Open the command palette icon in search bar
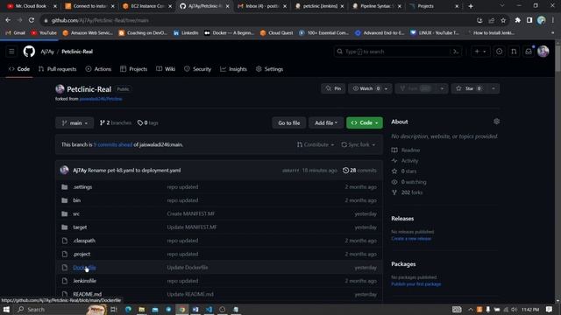Viewport: 561px width, 315px height. tap(456, 52)
